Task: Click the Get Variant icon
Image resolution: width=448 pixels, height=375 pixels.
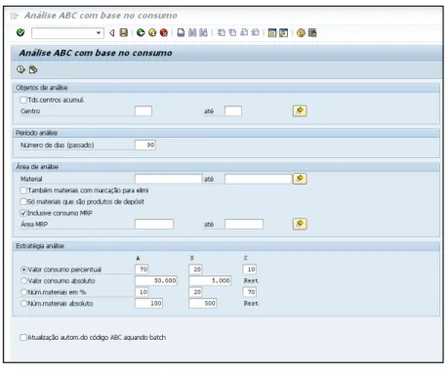Action: [x=33, y=69]
